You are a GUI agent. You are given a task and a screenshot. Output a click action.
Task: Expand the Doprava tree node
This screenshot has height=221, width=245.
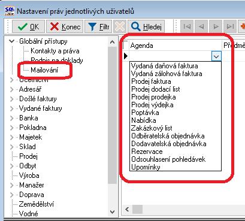(12, 195)
